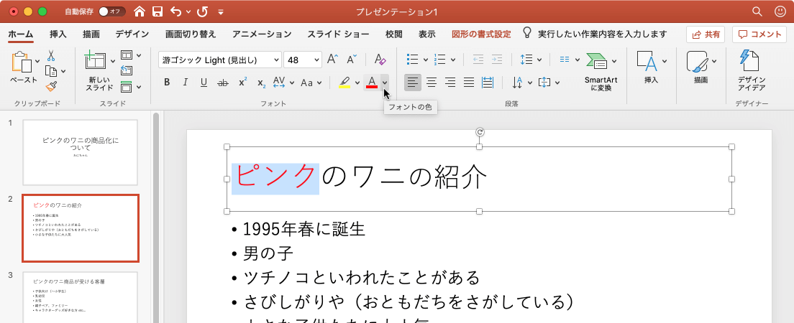Screen dimensions: 794x323
Task: Open the font size dropdown
Action: 317,60
